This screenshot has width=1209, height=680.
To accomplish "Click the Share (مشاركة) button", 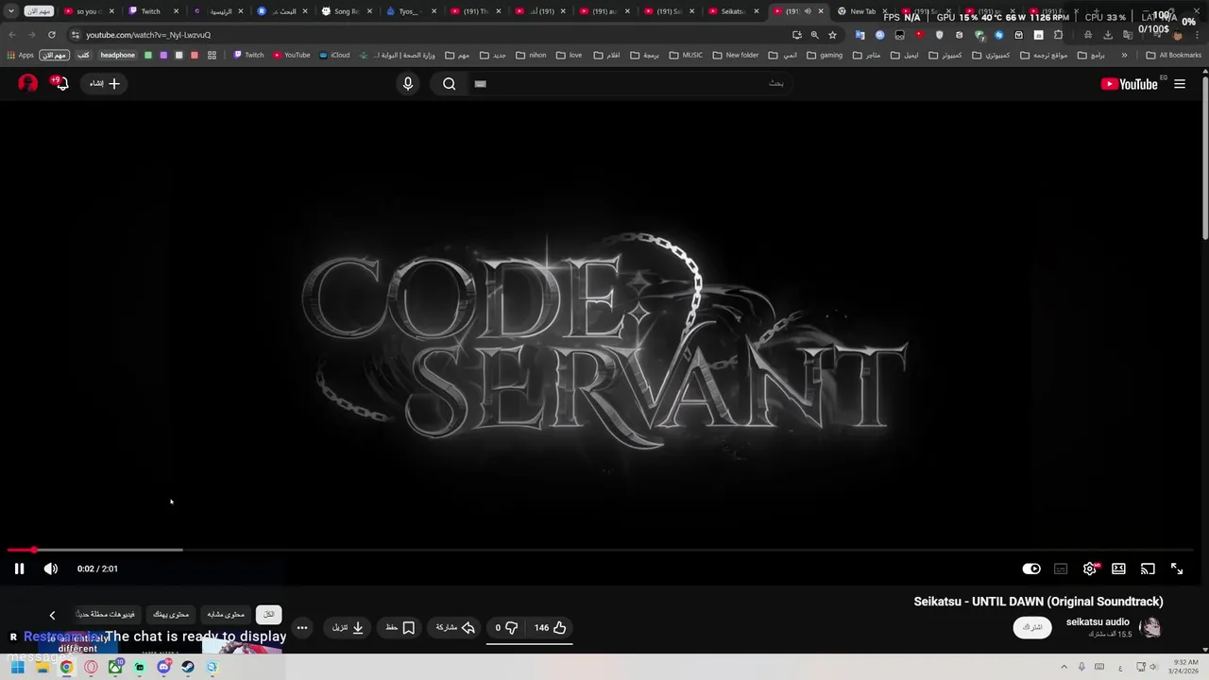I will point(455,627).
